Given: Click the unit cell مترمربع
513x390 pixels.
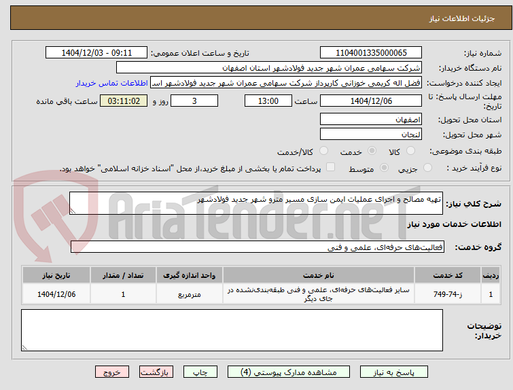Looking at the screenshot, I should [x=190, y=294].
